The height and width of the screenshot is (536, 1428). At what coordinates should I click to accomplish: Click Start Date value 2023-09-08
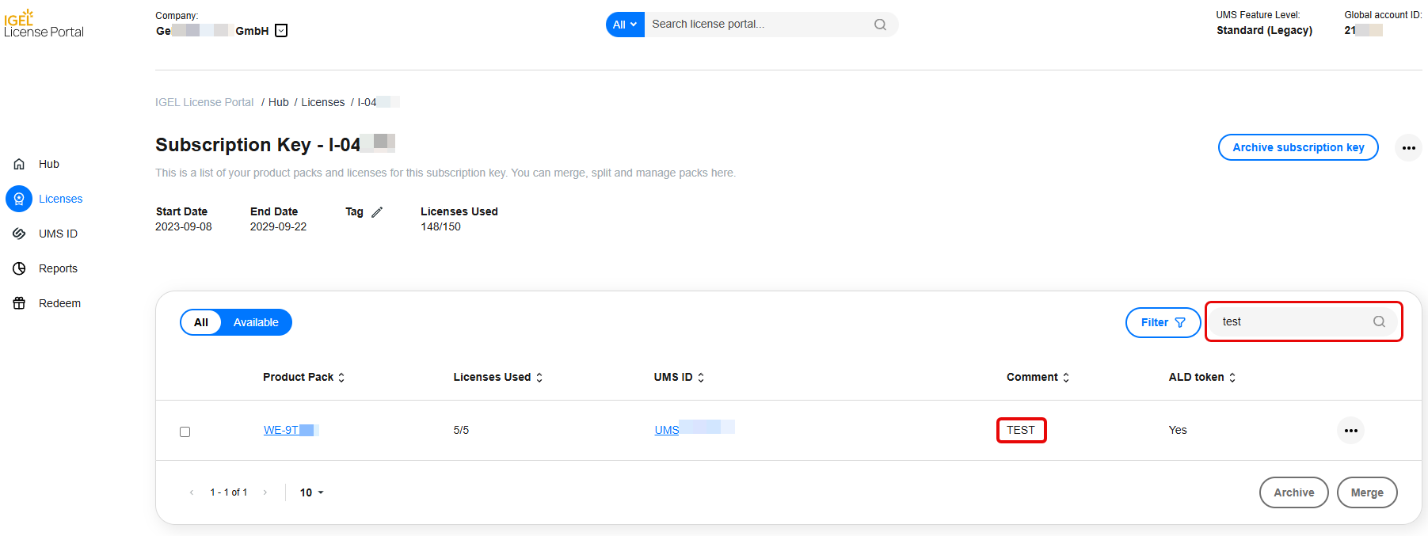[x=184, y=226]
